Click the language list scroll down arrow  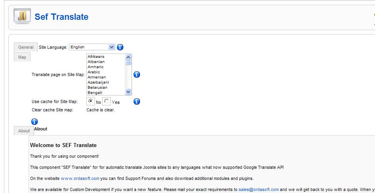(x=128, y=92)
